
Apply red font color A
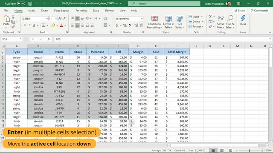pyautogui.click(x=61, y=25)
